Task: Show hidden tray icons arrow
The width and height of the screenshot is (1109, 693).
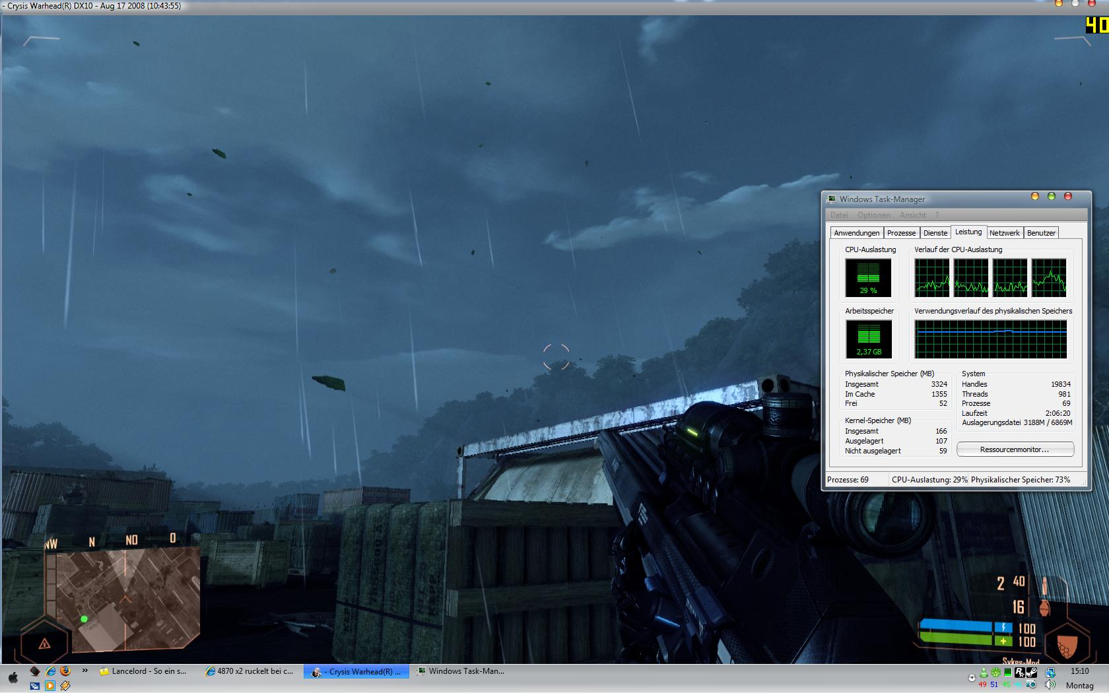Action: (972, 678)
